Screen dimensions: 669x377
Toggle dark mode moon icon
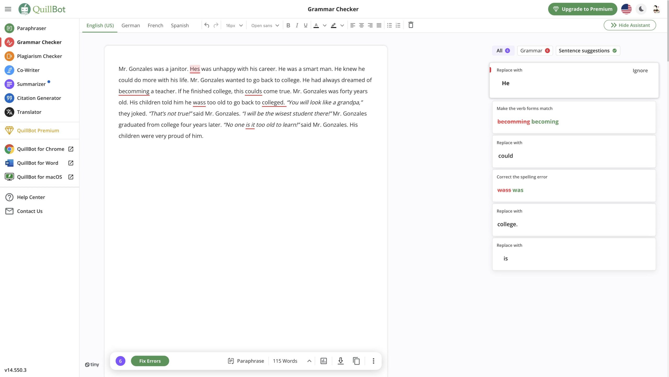tap(641, 9)
